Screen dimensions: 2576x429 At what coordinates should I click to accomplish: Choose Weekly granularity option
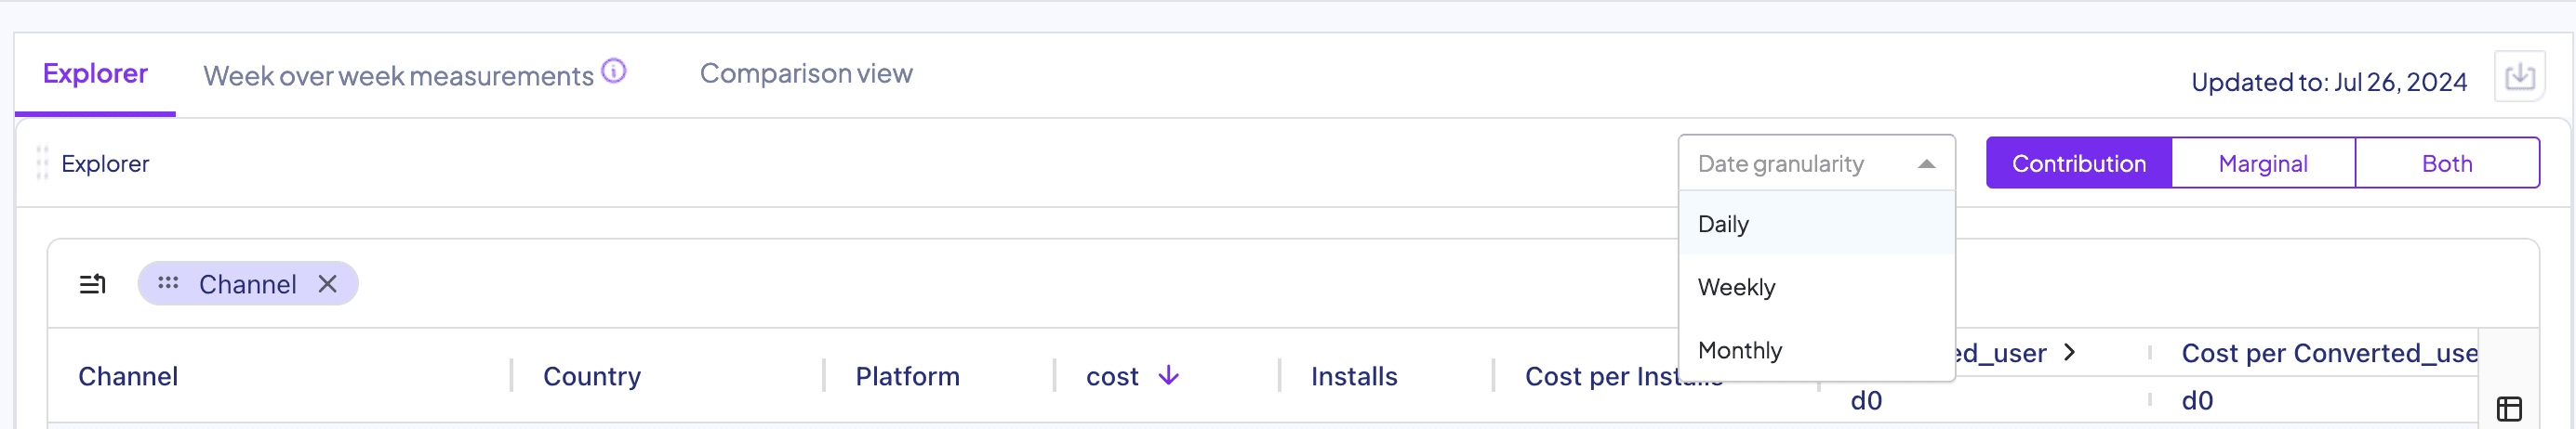click(1736, 287)
